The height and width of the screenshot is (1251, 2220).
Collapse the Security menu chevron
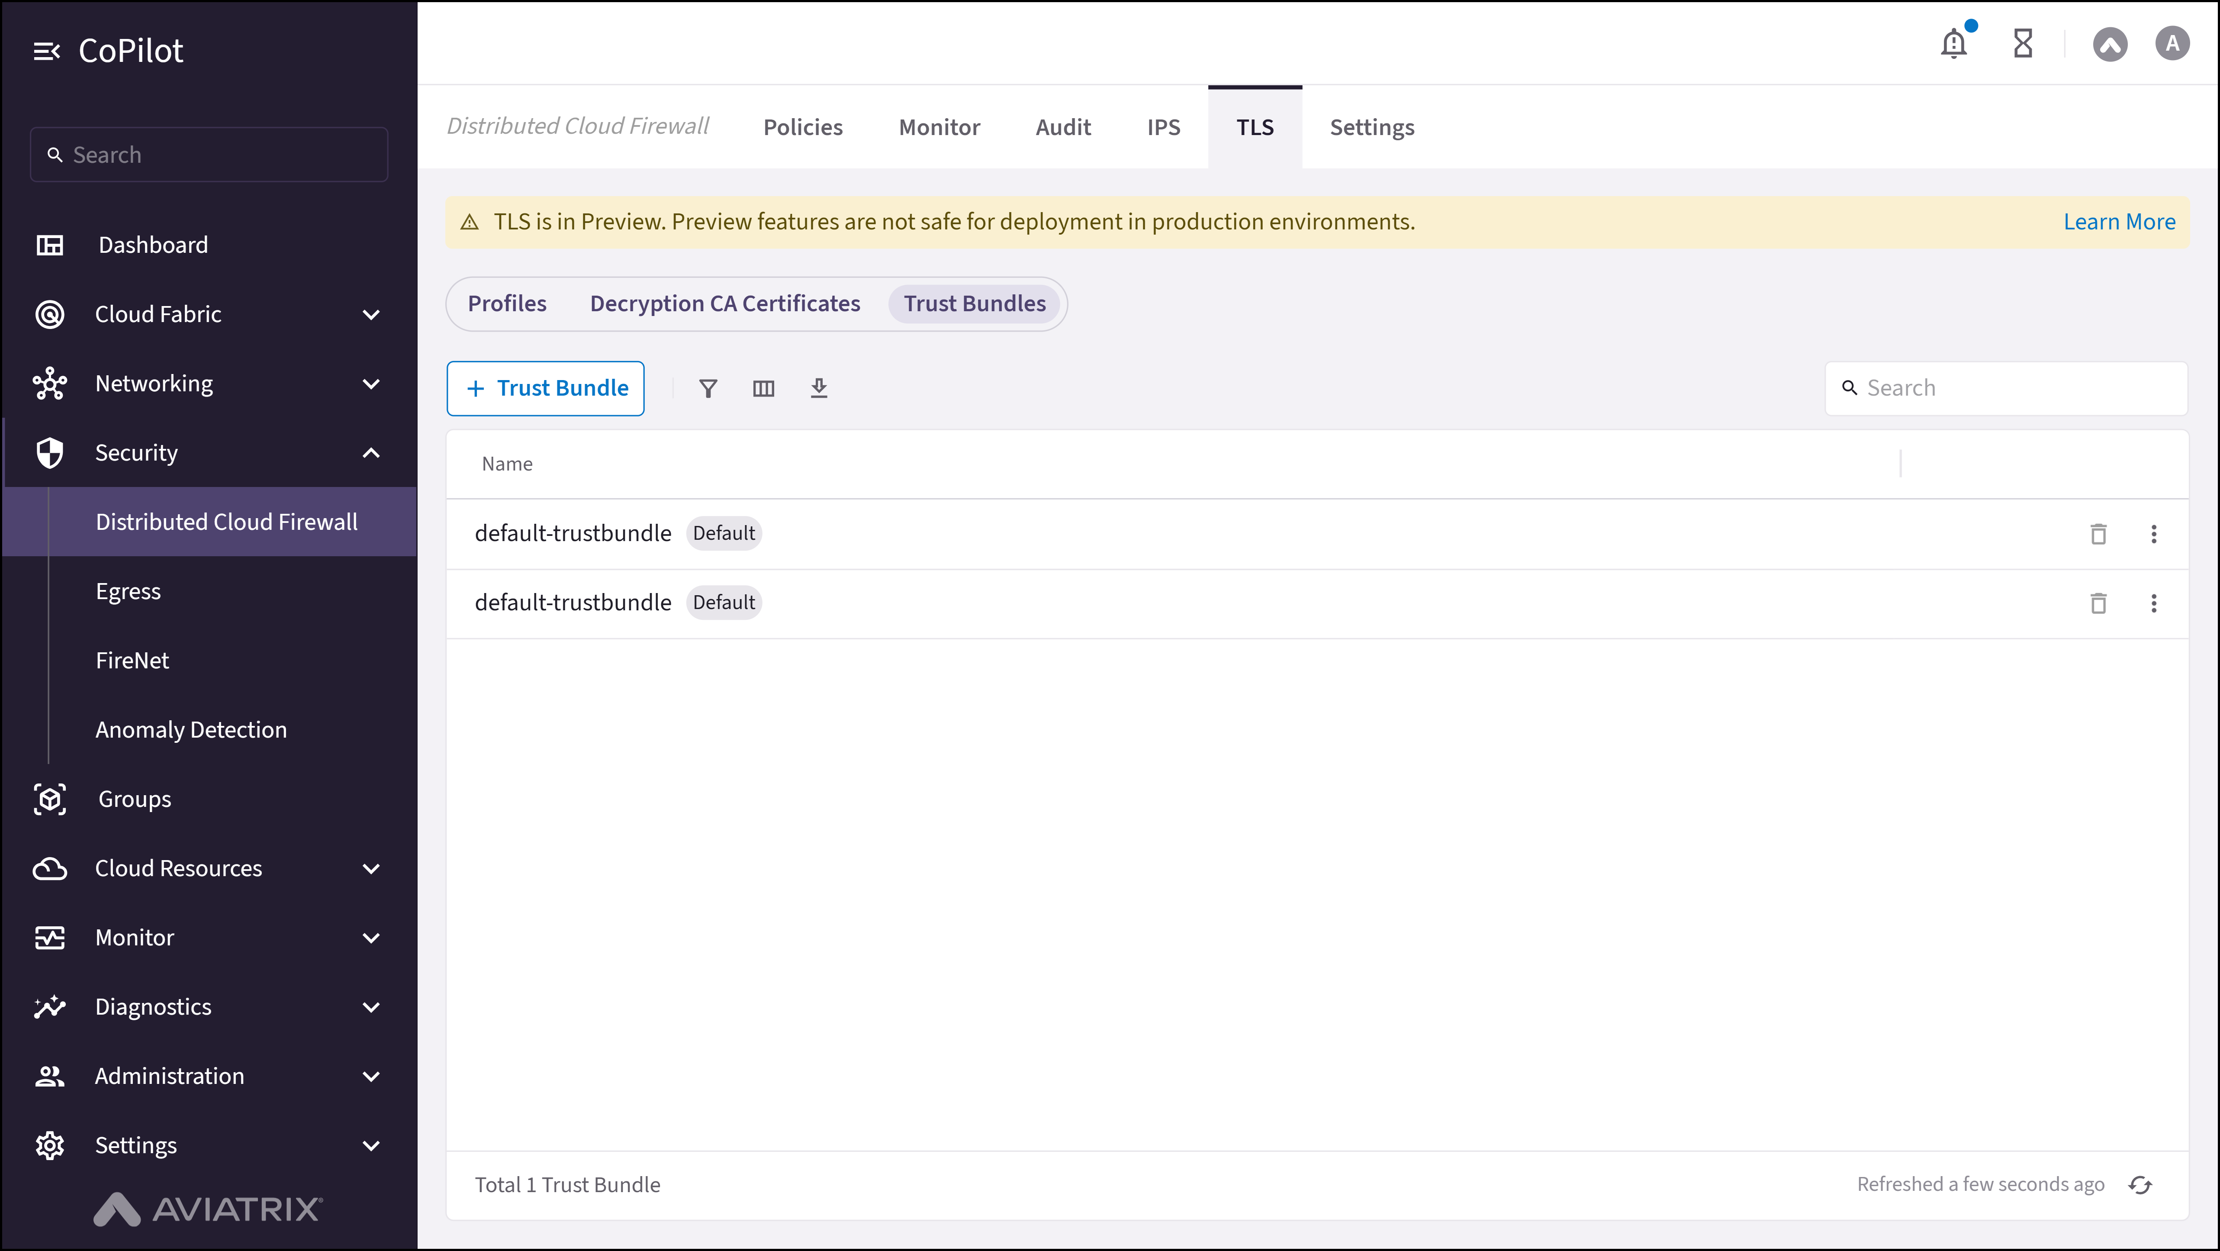pos(371,453)
